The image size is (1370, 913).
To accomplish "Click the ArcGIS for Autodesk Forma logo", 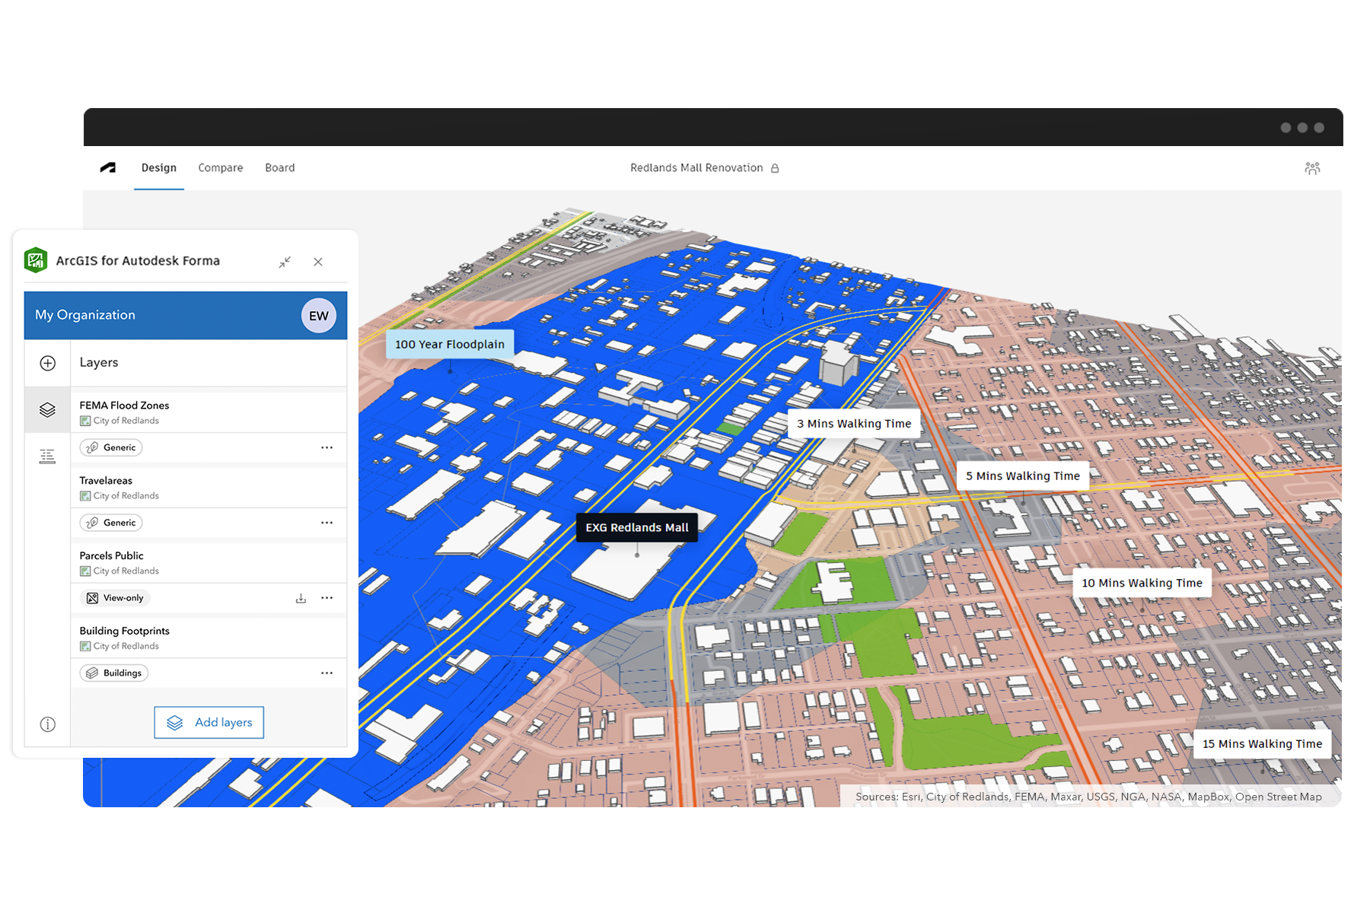I will pos(36,260).
